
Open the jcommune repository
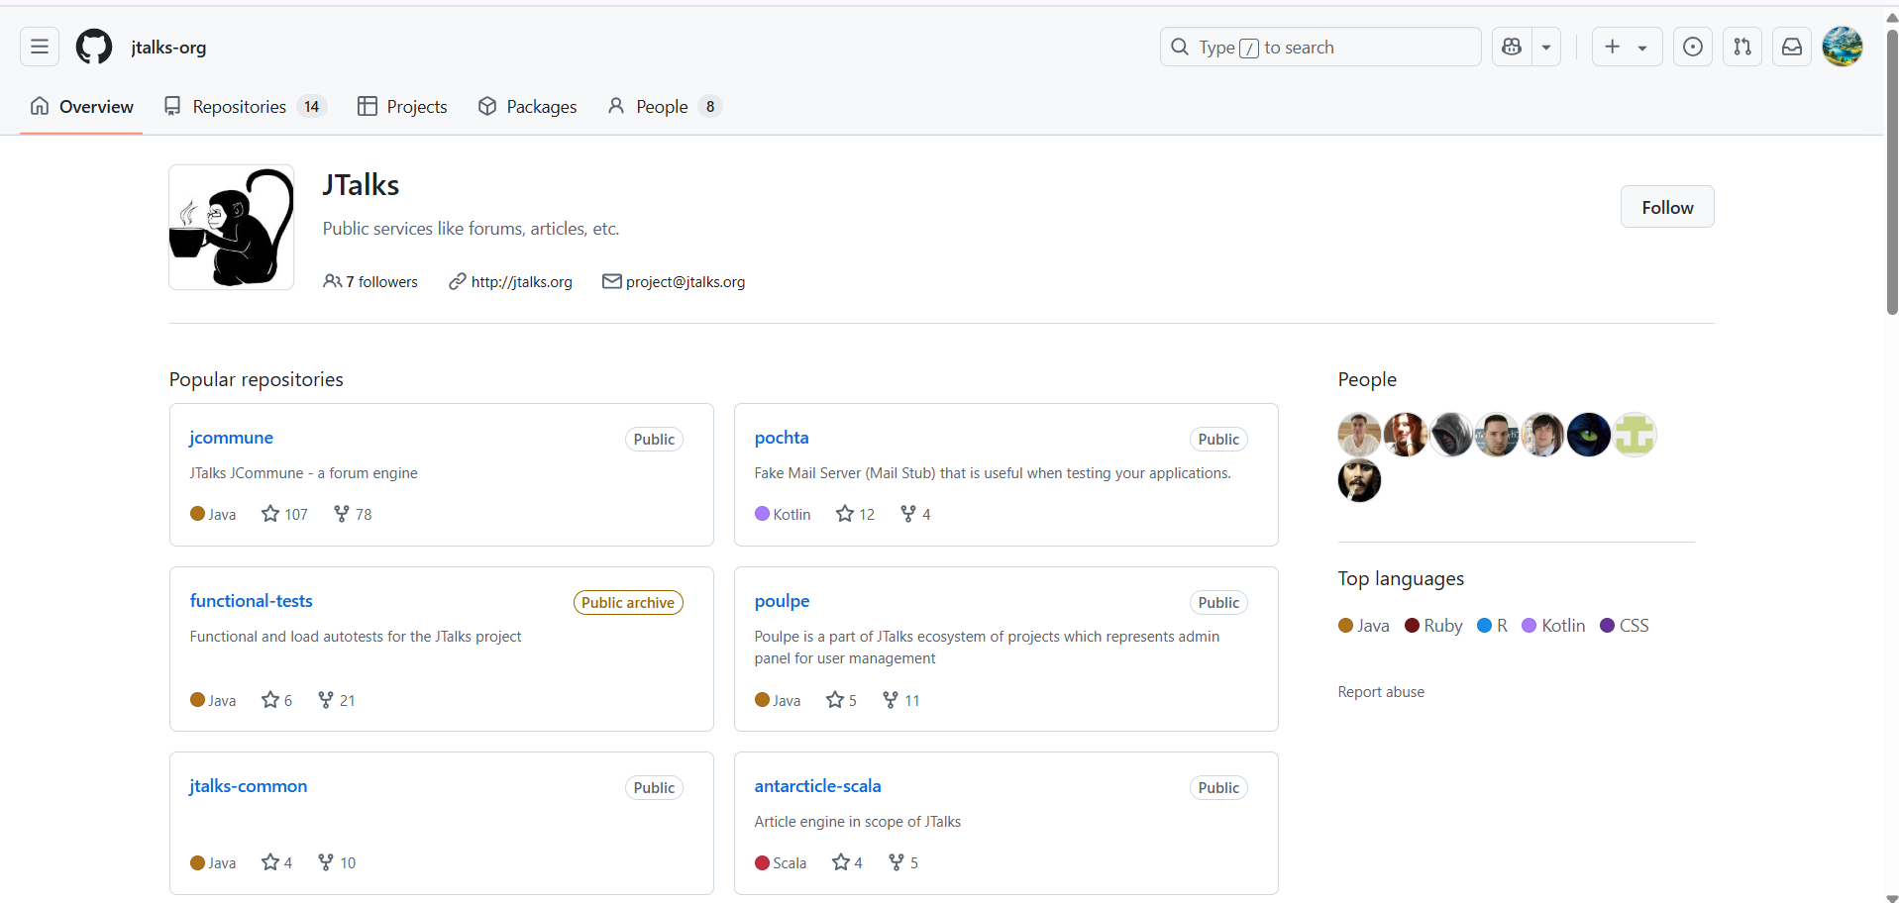pyautogui.click(x=231, y=438)
